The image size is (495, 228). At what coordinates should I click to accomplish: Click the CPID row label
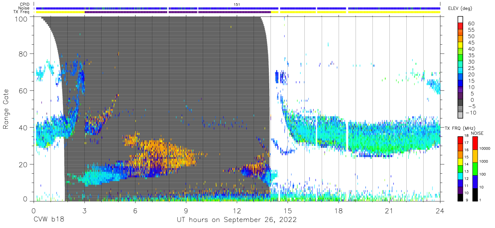pyautogui.click(x=25, y=4)
